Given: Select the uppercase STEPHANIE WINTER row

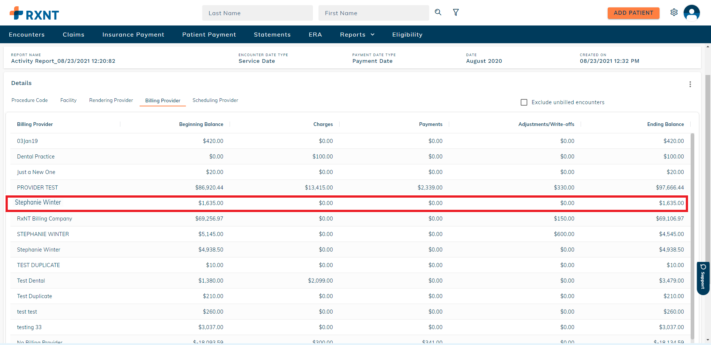Looking at the screenshot, I should [x=350, y=234].
